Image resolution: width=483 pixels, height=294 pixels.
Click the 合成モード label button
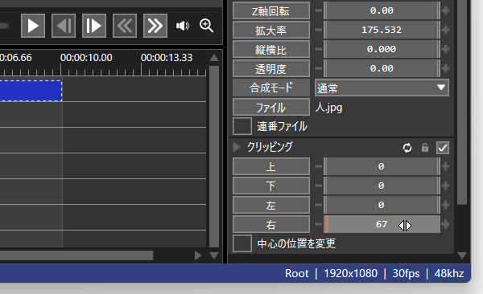(271, 88)
